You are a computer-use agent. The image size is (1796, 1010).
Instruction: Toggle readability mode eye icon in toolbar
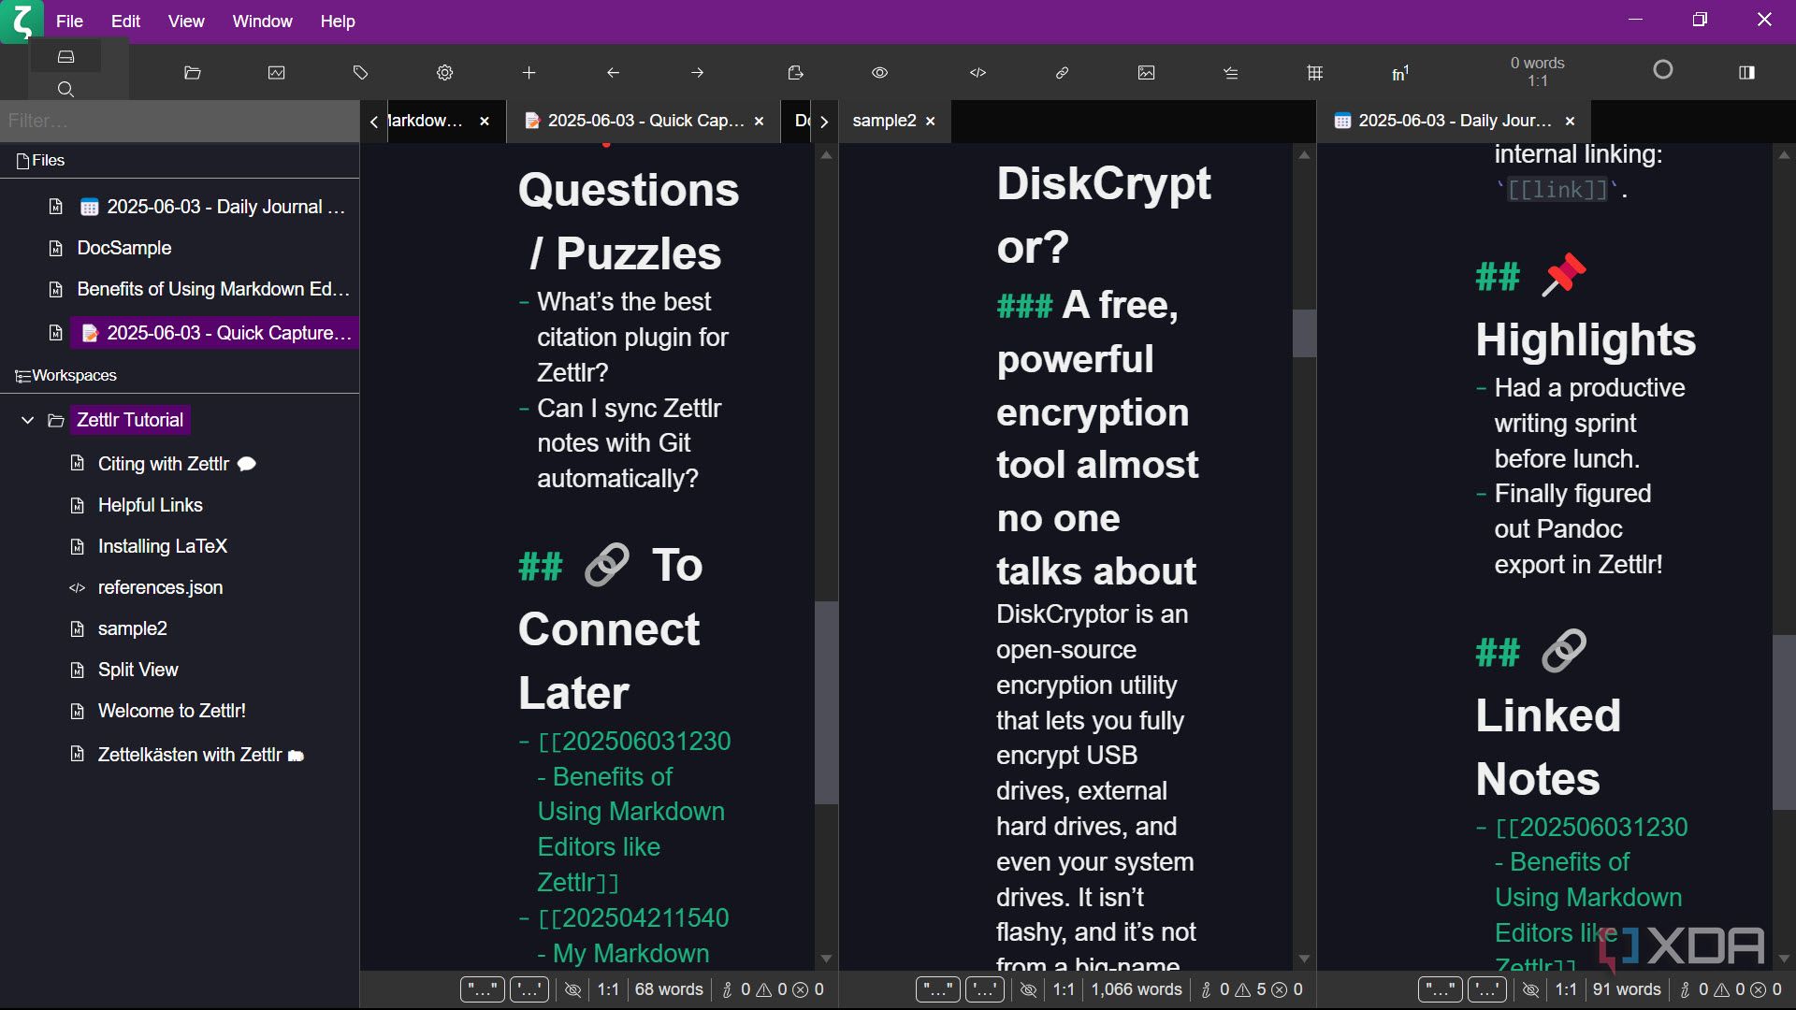880,72
